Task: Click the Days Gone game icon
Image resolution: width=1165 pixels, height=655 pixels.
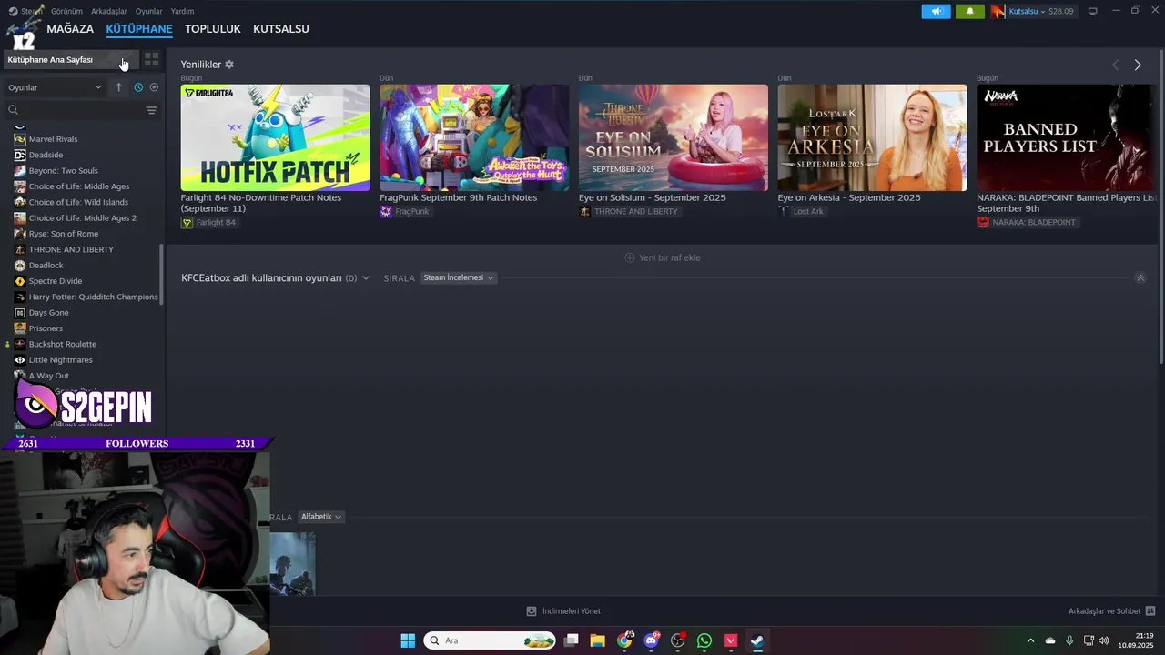Action: pos(20,313)
